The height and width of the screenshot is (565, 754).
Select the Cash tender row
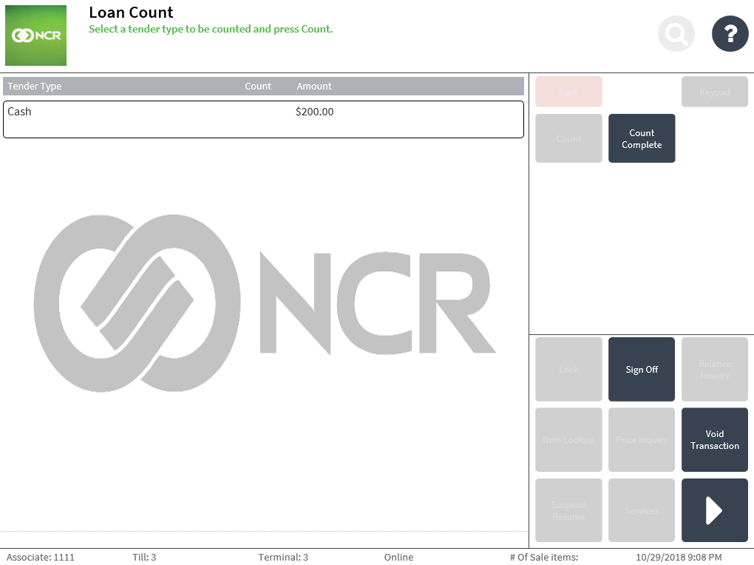click(263, 119)
